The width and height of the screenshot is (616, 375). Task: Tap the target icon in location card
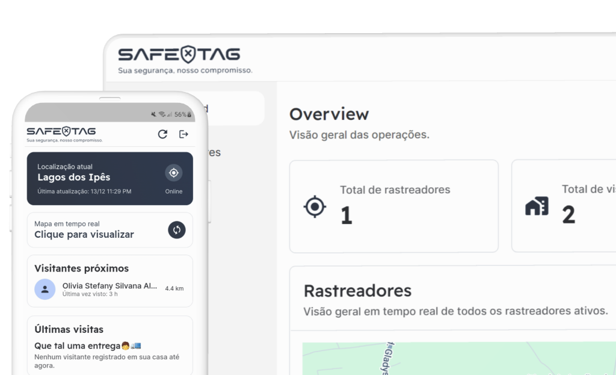point(174,173)
